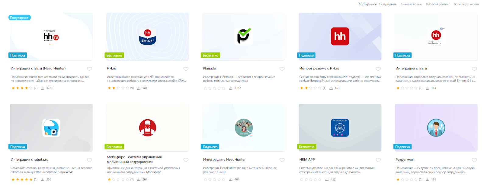Favorite Planado with its heart icon
The width and height of the screenshot is (487, 189).
282,69
